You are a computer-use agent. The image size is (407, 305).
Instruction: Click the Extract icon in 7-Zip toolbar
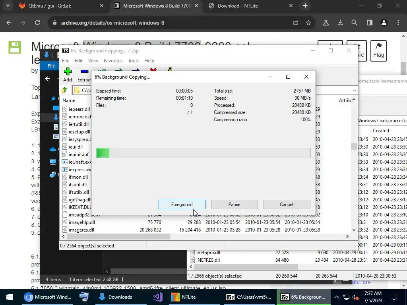pos(85,71)
